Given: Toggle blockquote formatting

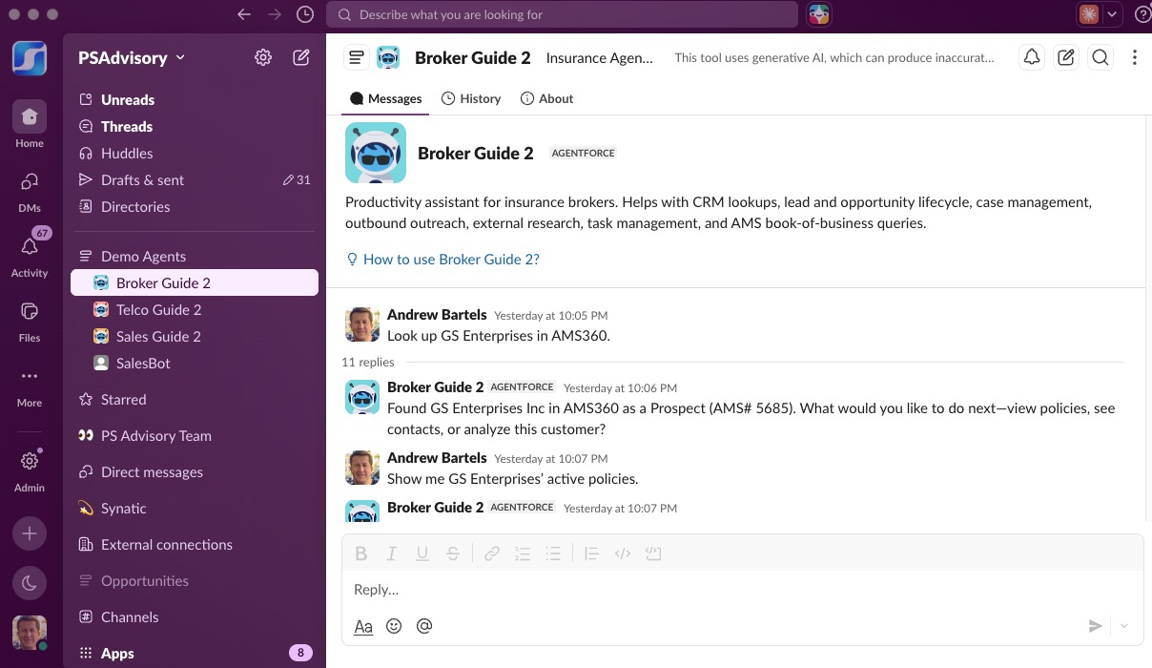Looking at the screenshot, I should (591, 553).
